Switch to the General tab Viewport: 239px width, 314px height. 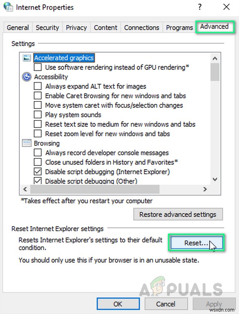[18, 27]
